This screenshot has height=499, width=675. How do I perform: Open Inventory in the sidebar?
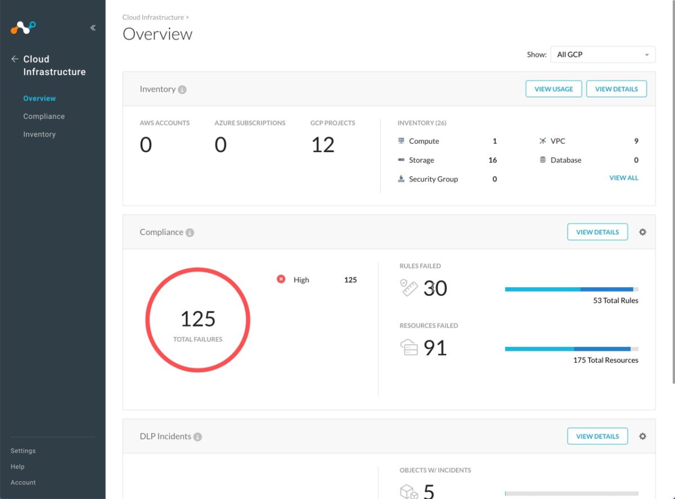pyautogui.click(x=39, y=135)
